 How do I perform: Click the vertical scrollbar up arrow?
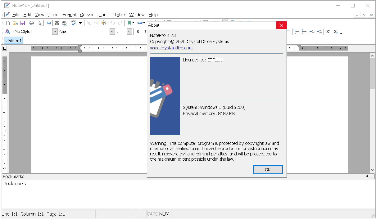[x=373, y=55]
